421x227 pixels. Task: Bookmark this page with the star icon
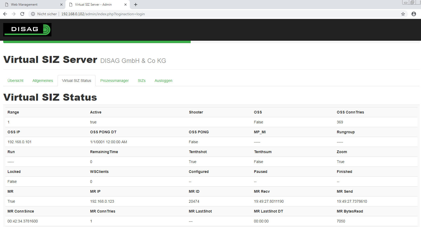(403, 14)
